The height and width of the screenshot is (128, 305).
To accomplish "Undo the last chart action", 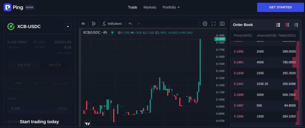I will [x=130, y=24].
